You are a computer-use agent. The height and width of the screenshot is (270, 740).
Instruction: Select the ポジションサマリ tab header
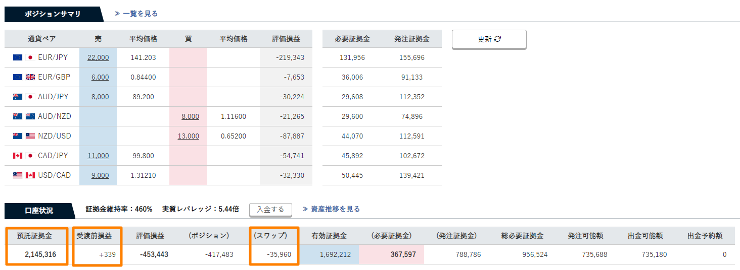pyautogui.click(x=53, y=14)
